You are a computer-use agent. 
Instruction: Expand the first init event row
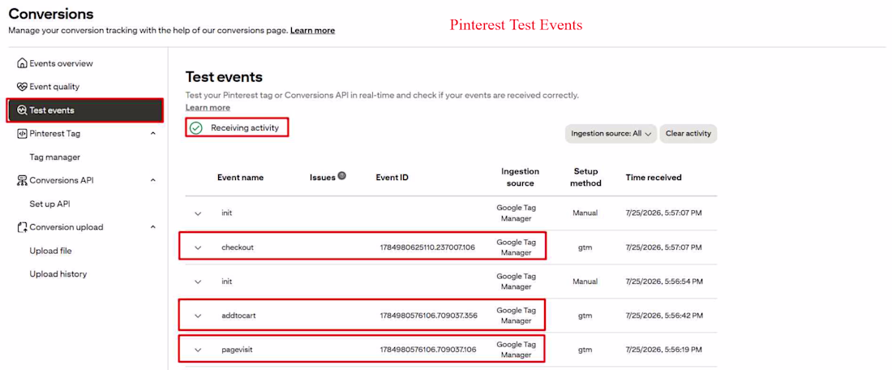pyautogui.click(x=198, y=213)
